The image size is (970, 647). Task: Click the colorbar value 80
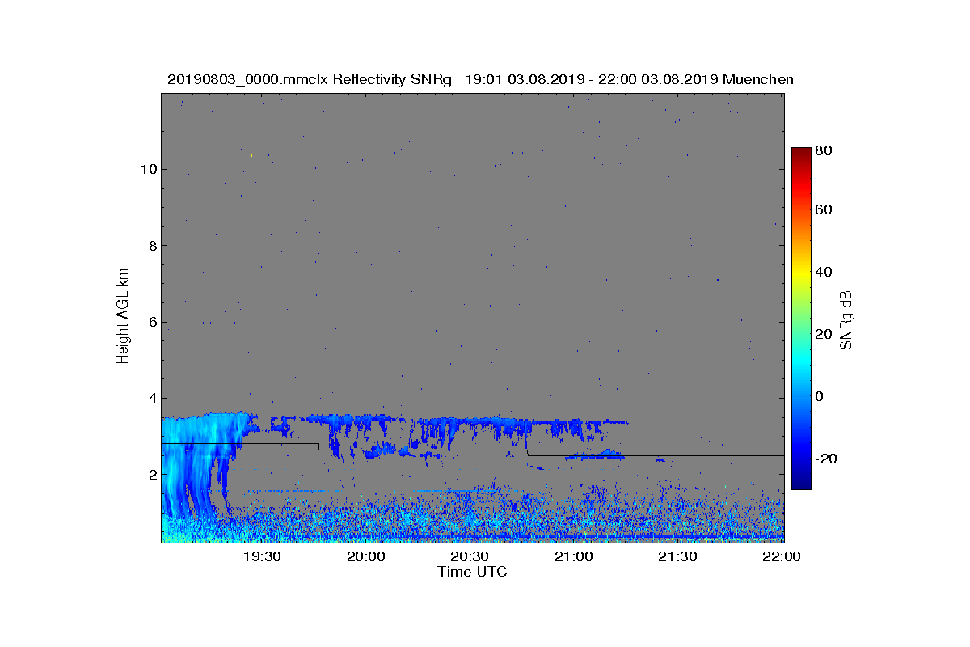click(824, 149)
